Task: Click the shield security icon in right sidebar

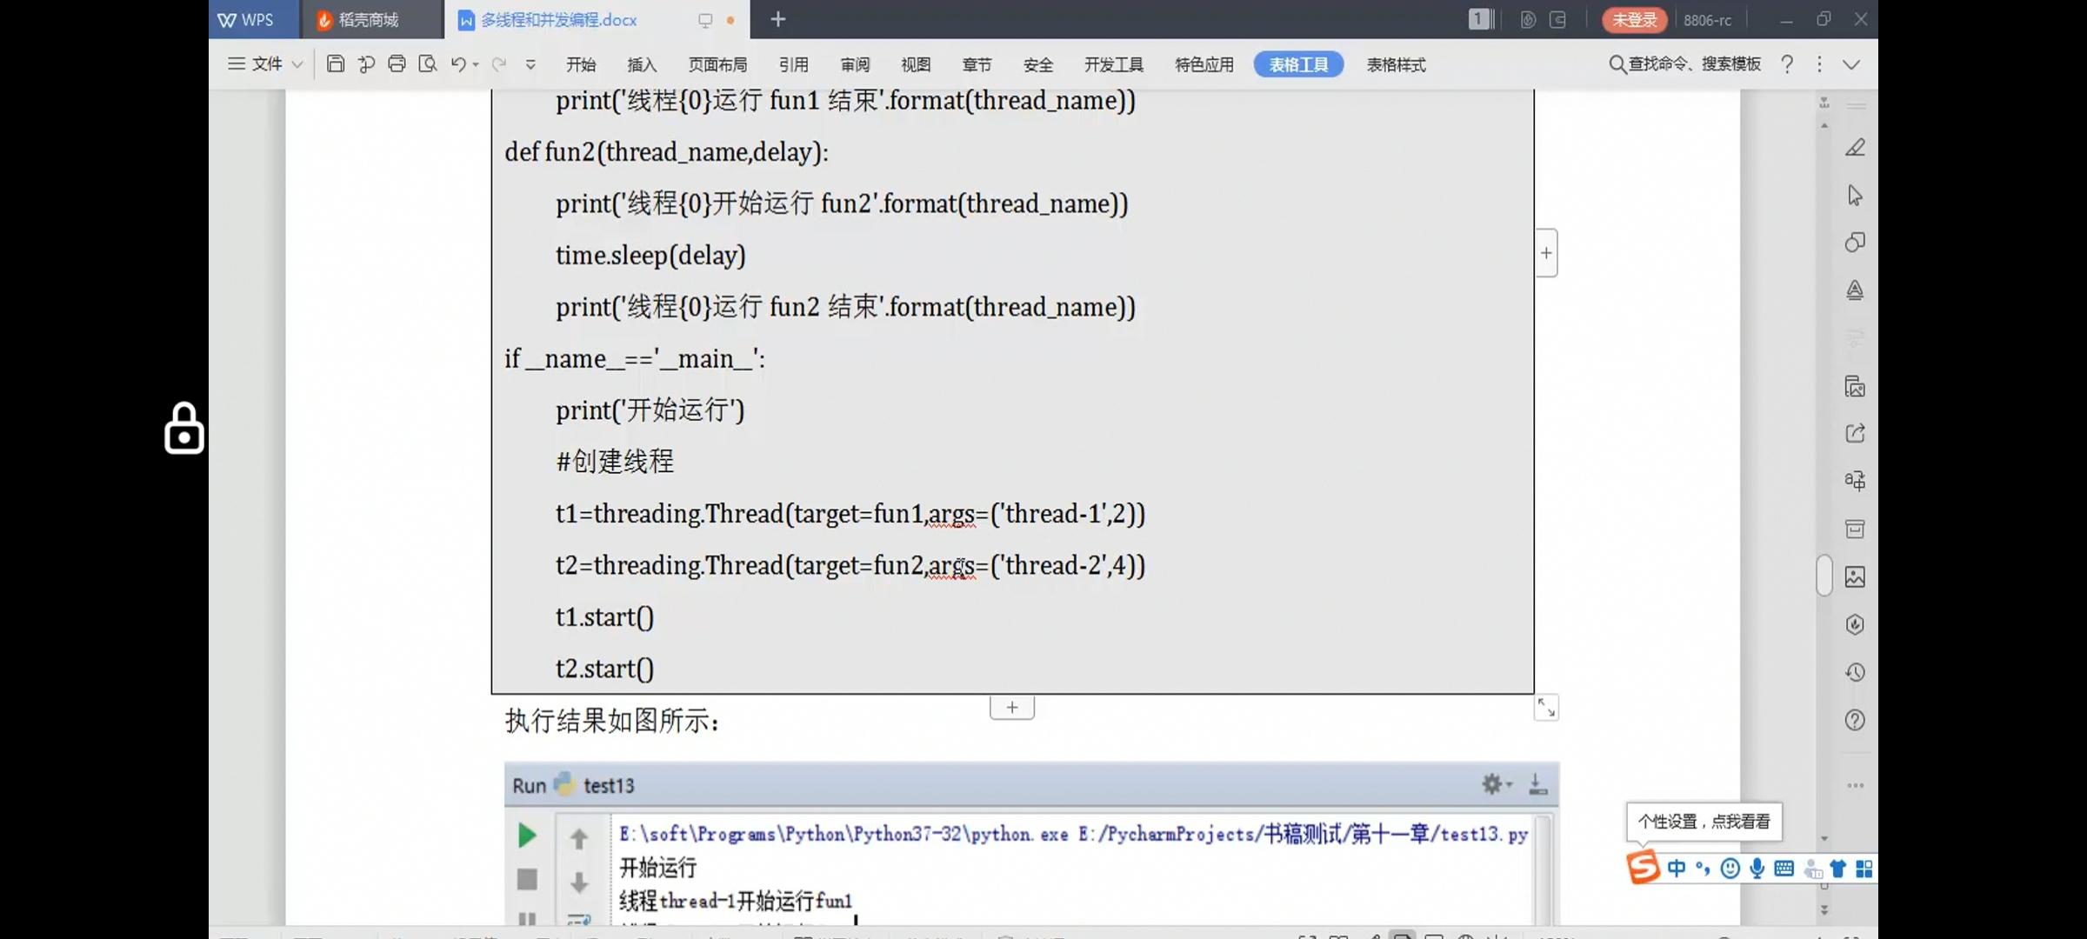Action: [x=1855, y=624]
